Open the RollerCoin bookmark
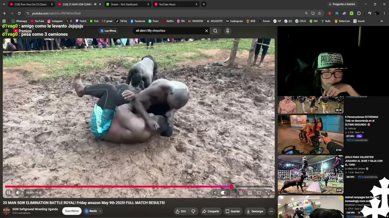The image size is (389, 218). coord(342,21)
